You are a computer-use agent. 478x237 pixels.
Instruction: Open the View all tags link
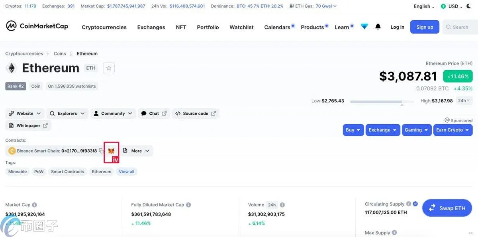pyautogui.click(x=127, y=172)
